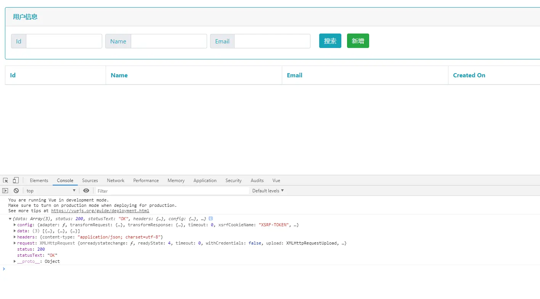This screenshot has height=299, width=540.
Task: Switch to the Vue devtools tab
Action: (x=276, y=181)
